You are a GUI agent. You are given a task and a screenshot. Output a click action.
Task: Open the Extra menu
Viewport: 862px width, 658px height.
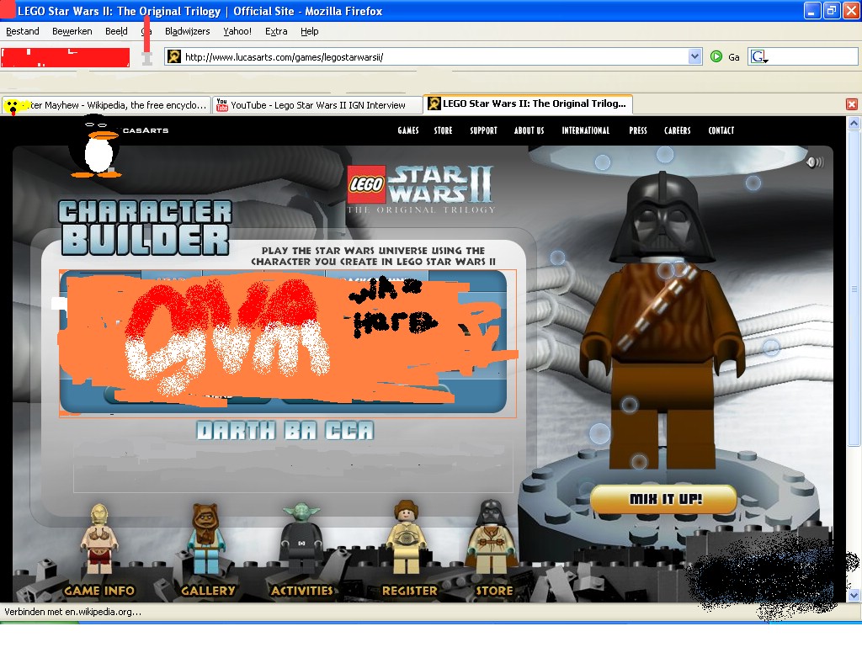point(278,31)
